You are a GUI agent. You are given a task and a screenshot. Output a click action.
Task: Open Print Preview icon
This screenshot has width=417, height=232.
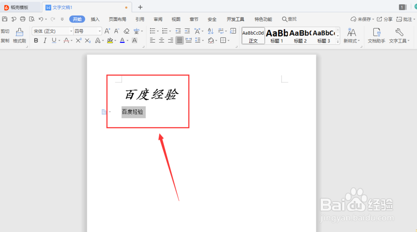[x=32, y=19]
